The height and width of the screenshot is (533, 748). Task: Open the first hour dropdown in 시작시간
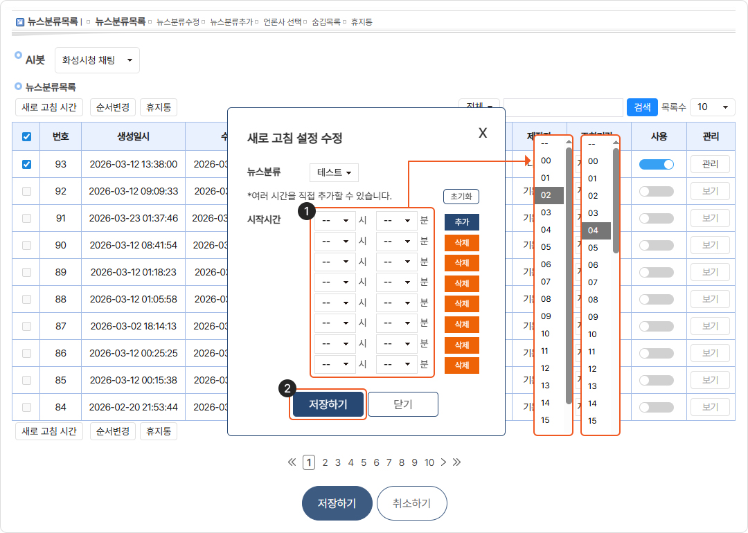tap(335, 222)
